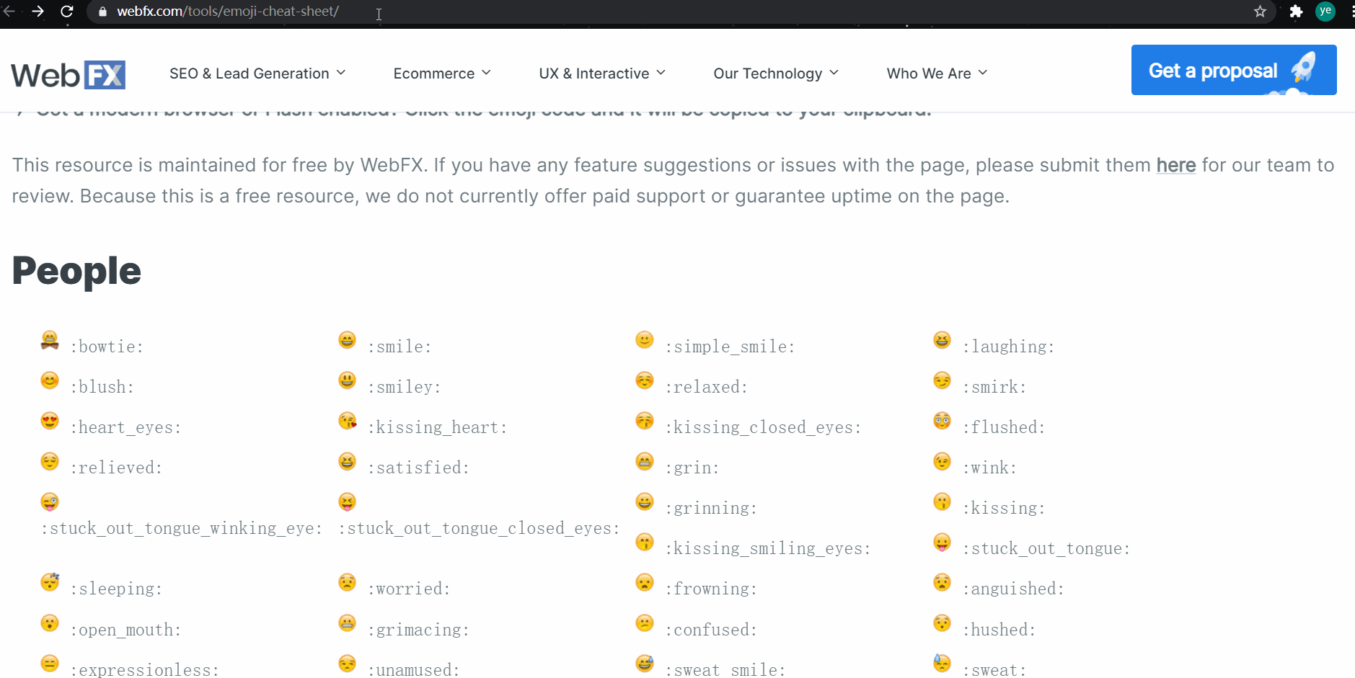The height and width of the screenshot is (678, 1355).
Task: Click the sleeping emoji icon
Action: coord(50,582)
